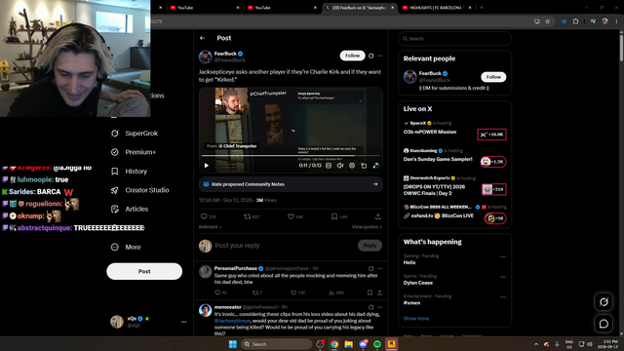The height and width of the screenshot is (351, 624).
Task: Open a new browser tab
Action: pyautogui.click(x=481, y=8)
